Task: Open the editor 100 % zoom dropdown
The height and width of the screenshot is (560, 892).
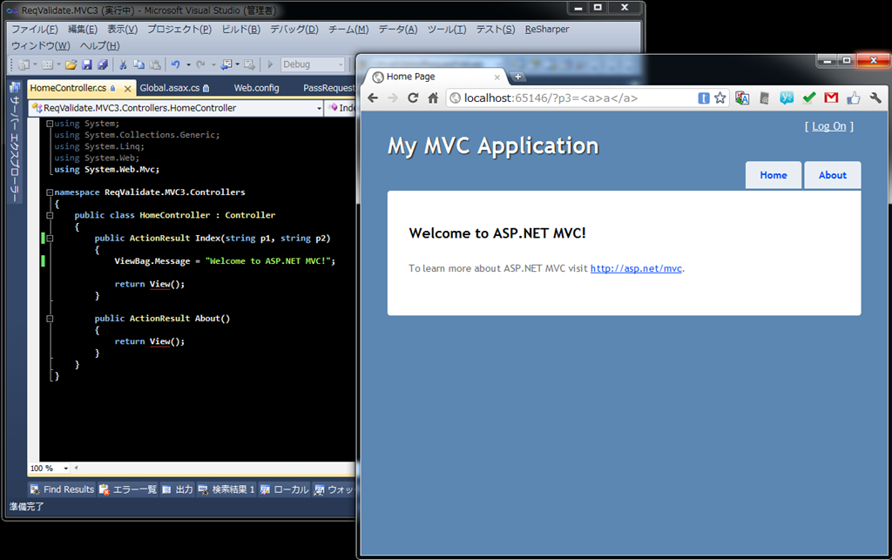Action: coord(50,468)
